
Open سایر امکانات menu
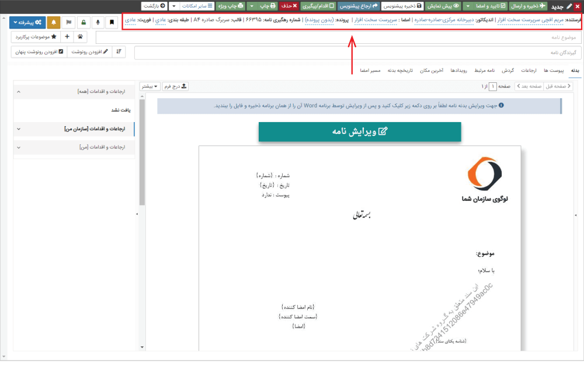pos(197,6)
